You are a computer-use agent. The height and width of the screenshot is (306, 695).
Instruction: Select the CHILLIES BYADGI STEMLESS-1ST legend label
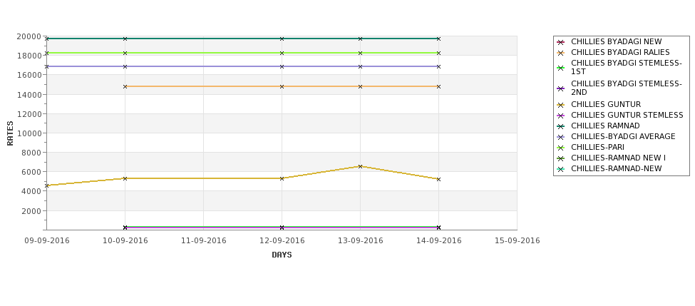click(x=627, y=68)
